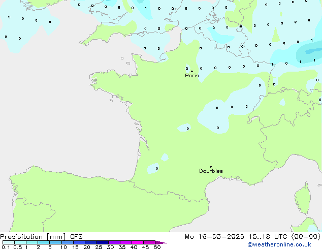Pick the 2–5 mm turquoise legend swatch
322x249 pixels.
click(x=44, y=242)
